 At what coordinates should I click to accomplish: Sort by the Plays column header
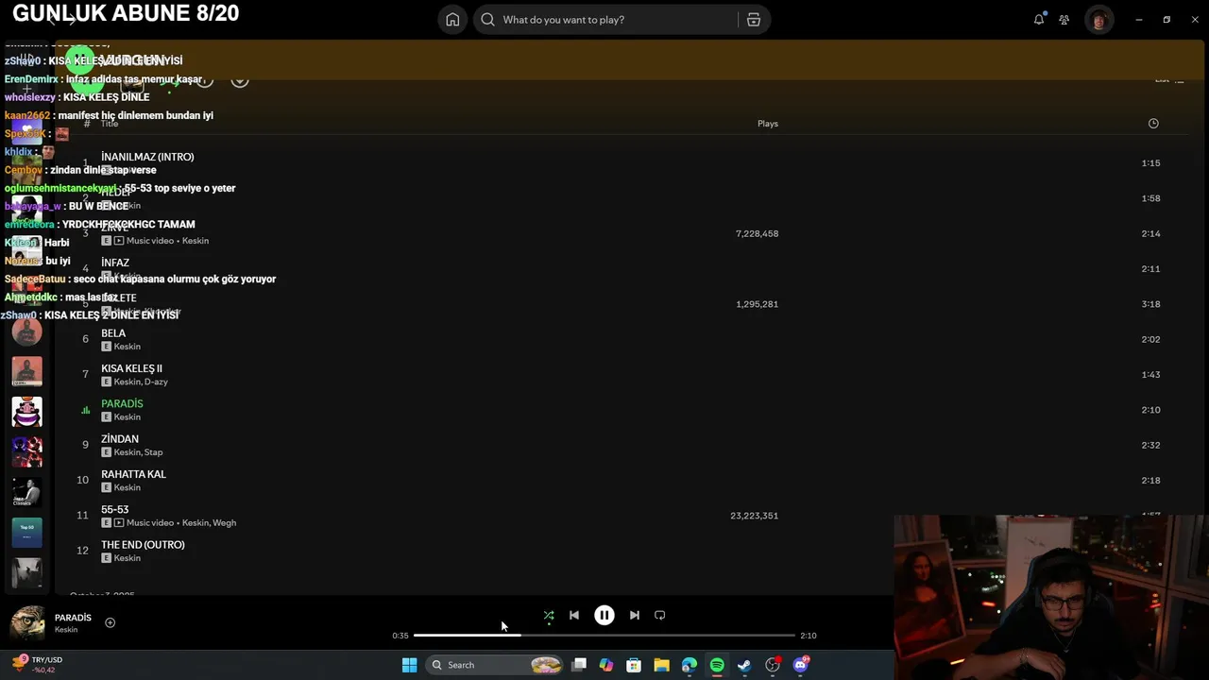click(x=768, y=124)
